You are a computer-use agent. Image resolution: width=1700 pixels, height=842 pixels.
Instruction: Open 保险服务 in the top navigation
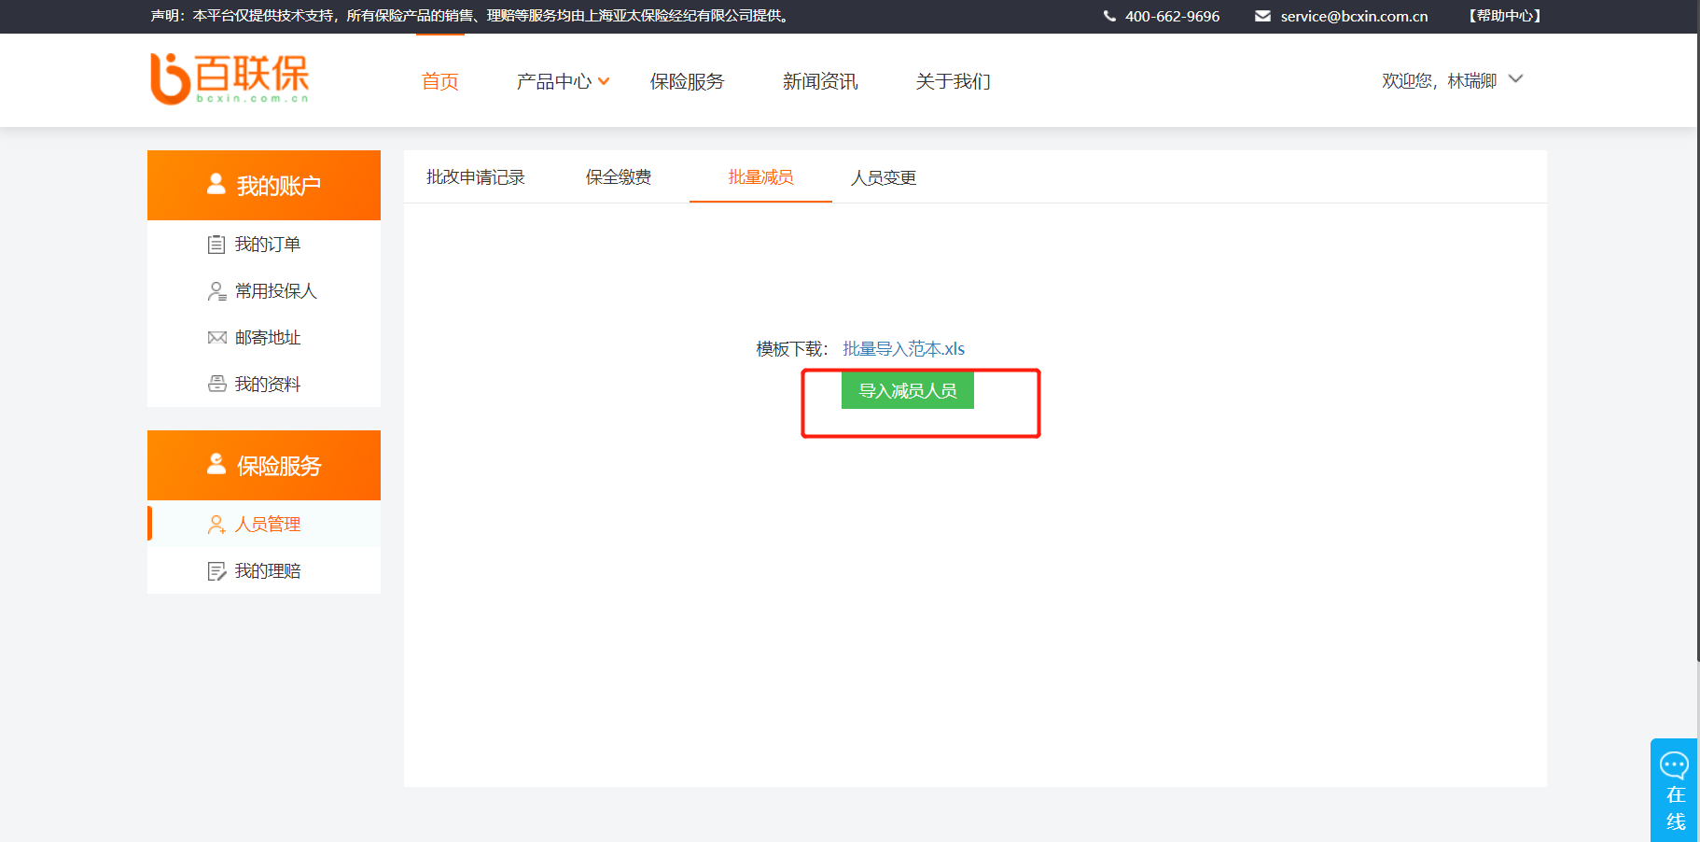[x=687, y=82]
